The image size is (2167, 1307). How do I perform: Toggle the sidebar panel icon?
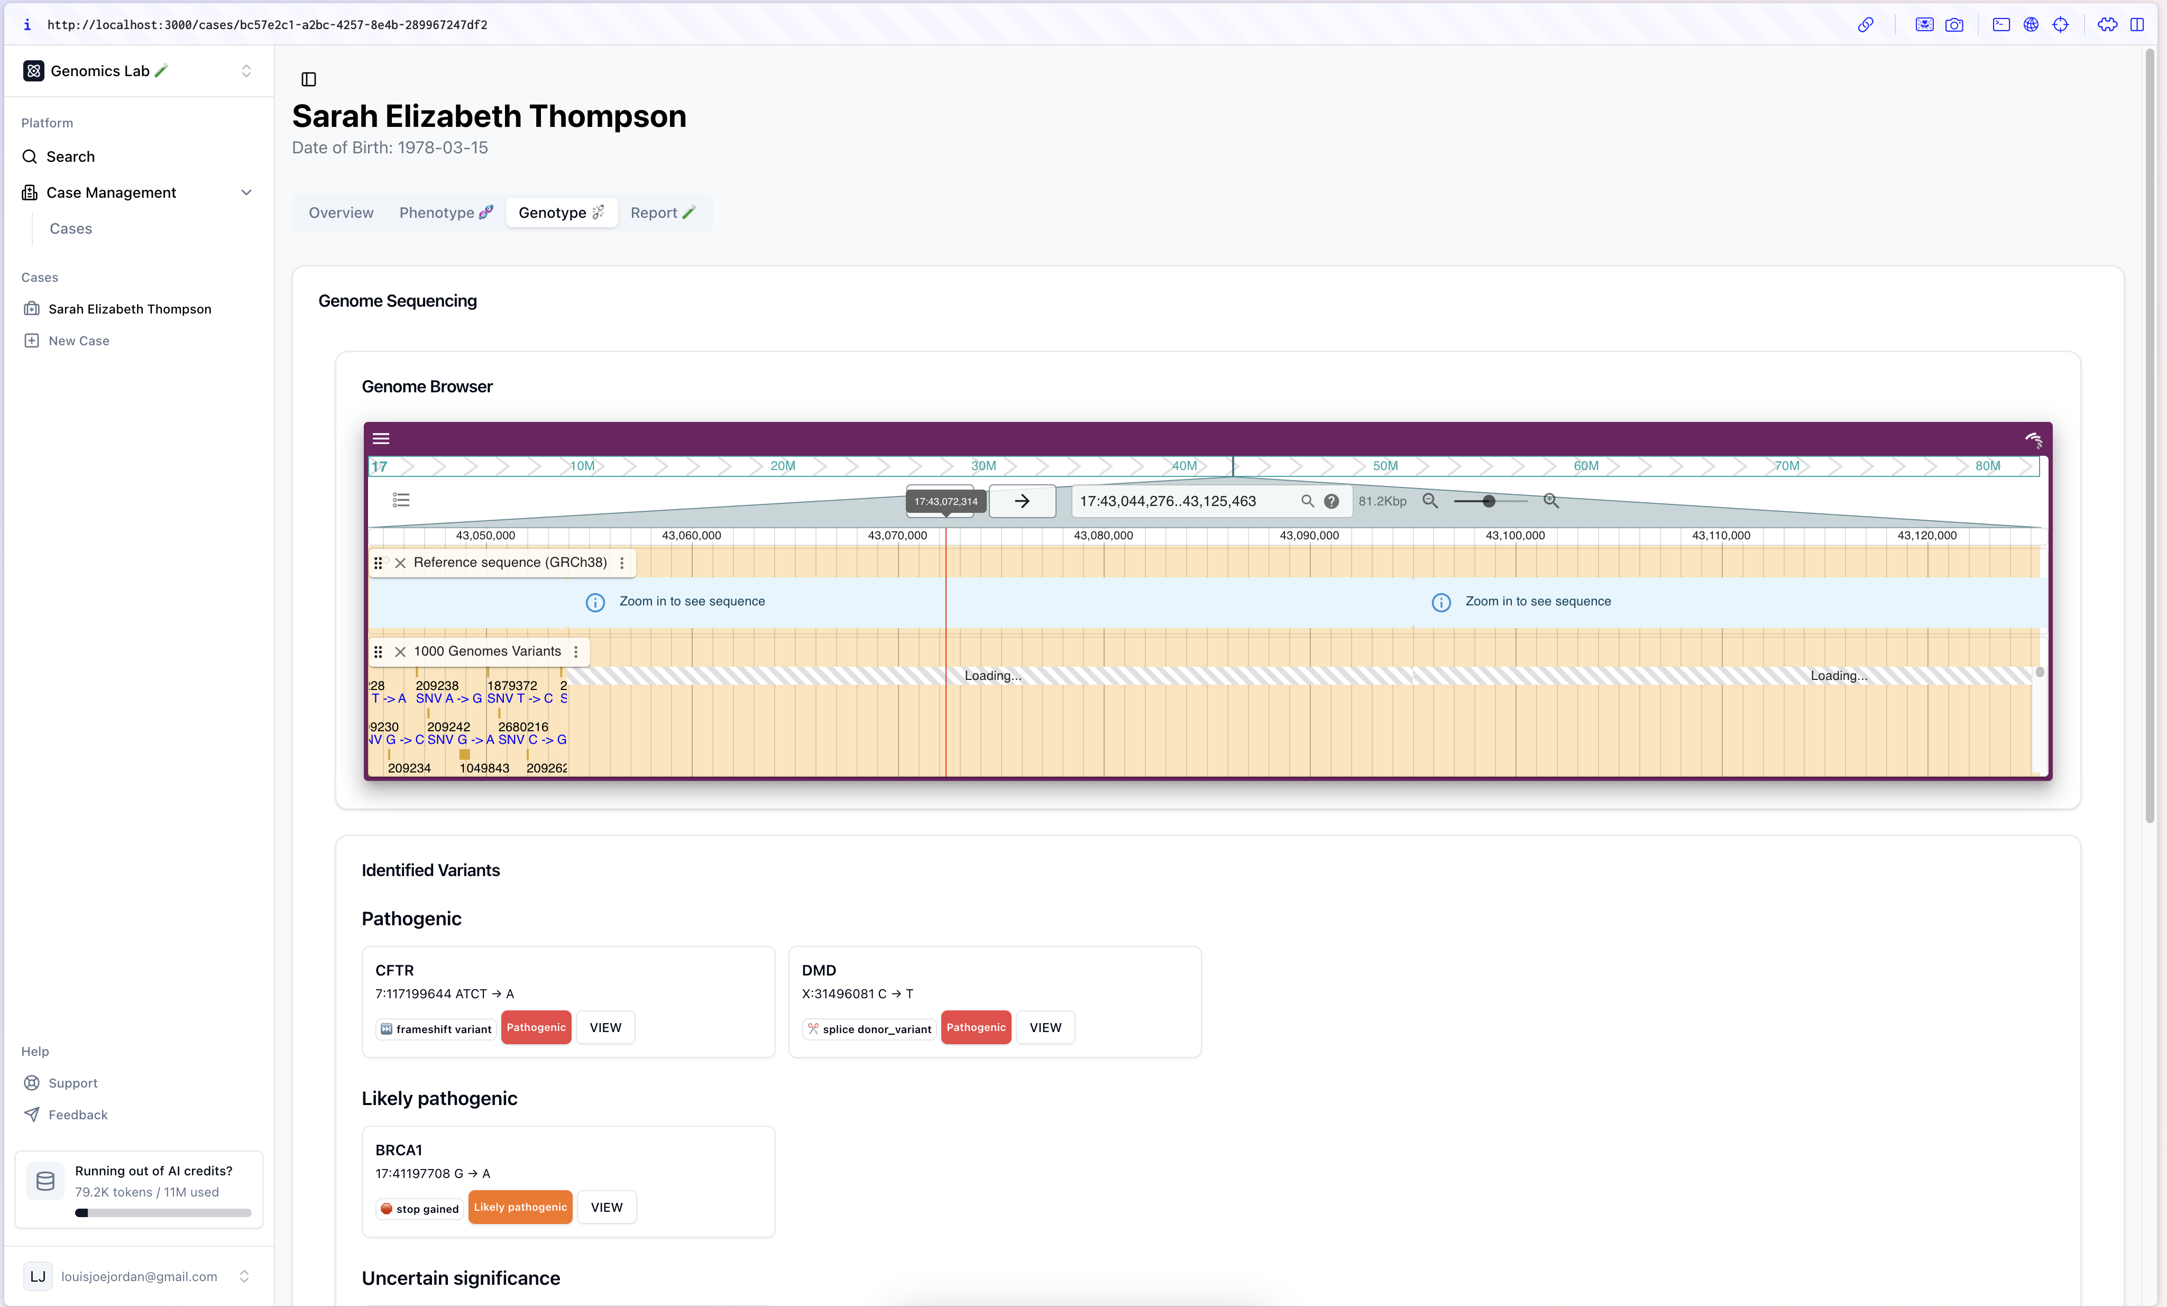(309, 79)
